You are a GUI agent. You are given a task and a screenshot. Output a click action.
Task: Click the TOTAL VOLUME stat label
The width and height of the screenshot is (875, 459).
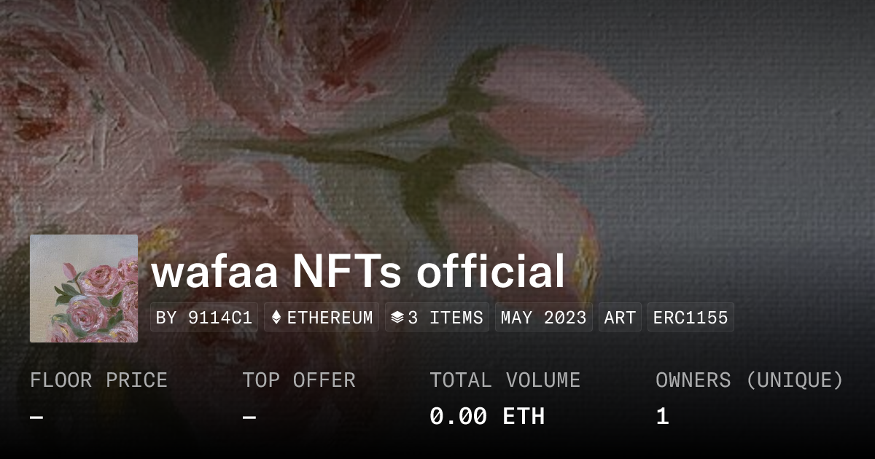[505, 380]
